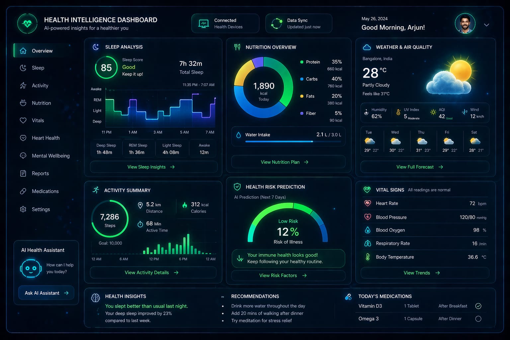Click the Ask AI Assistant button
Image resolution: width=510 pixels, height=340 pixels.
[46, 293]
